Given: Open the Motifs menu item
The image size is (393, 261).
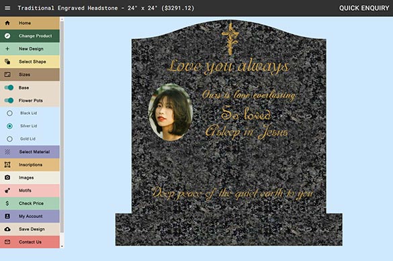Looking at the screenshot, I should click(30, 191).
